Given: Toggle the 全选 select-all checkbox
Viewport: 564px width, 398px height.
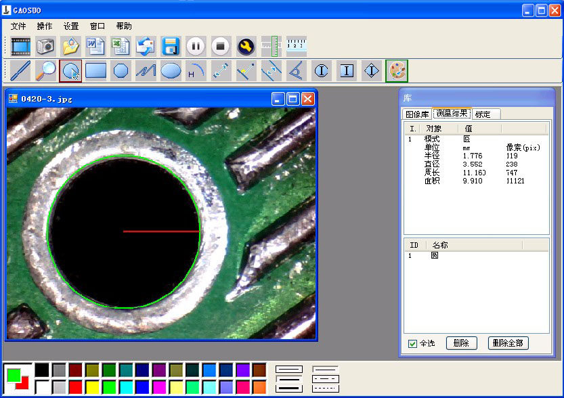Looking at the screenshot, I should click(413, 344).
